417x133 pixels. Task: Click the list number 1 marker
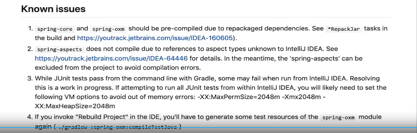coord(30,29)
